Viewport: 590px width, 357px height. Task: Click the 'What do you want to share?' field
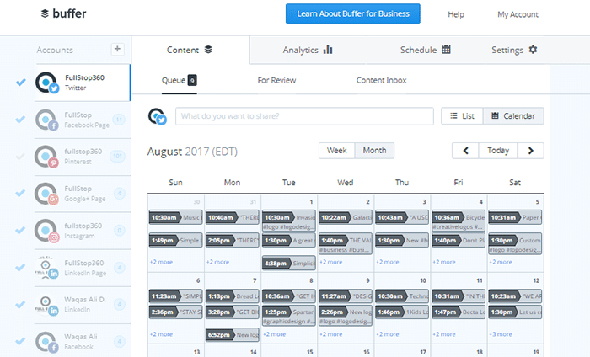[x=303, y=115]
